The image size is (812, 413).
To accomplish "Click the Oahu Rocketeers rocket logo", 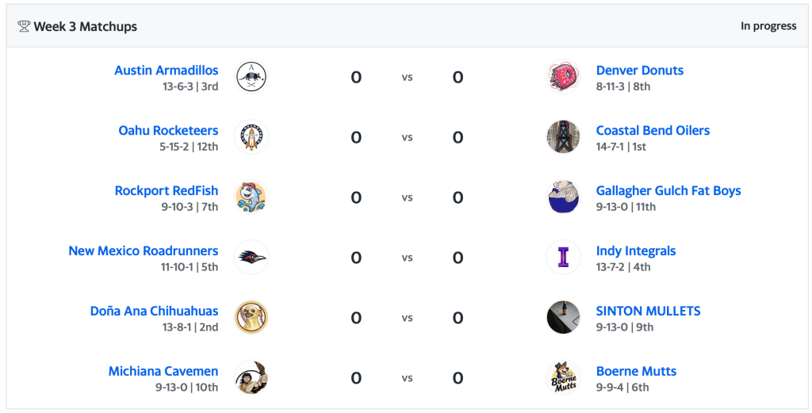I will coord(251,137).
